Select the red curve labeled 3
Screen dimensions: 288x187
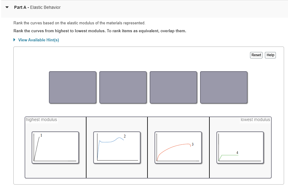[x=178, y=147]
